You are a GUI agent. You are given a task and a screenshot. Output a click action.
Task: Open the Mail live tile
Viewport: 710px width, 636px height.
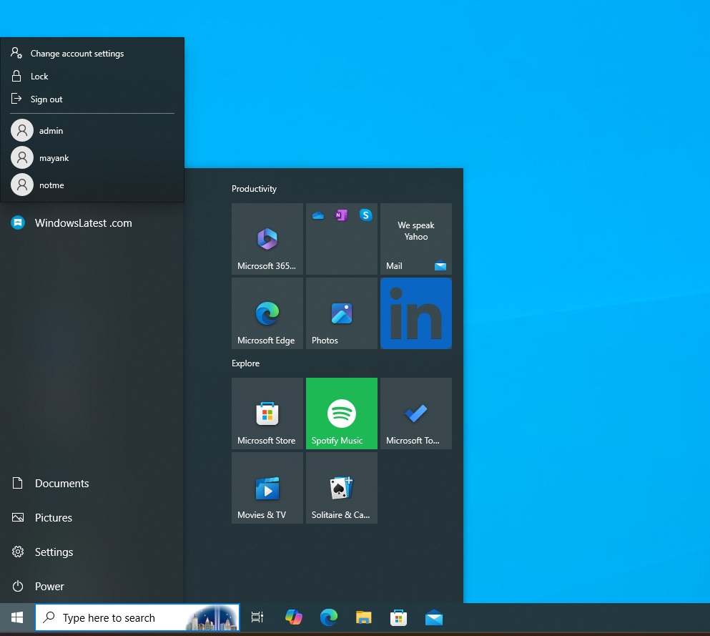416,239
